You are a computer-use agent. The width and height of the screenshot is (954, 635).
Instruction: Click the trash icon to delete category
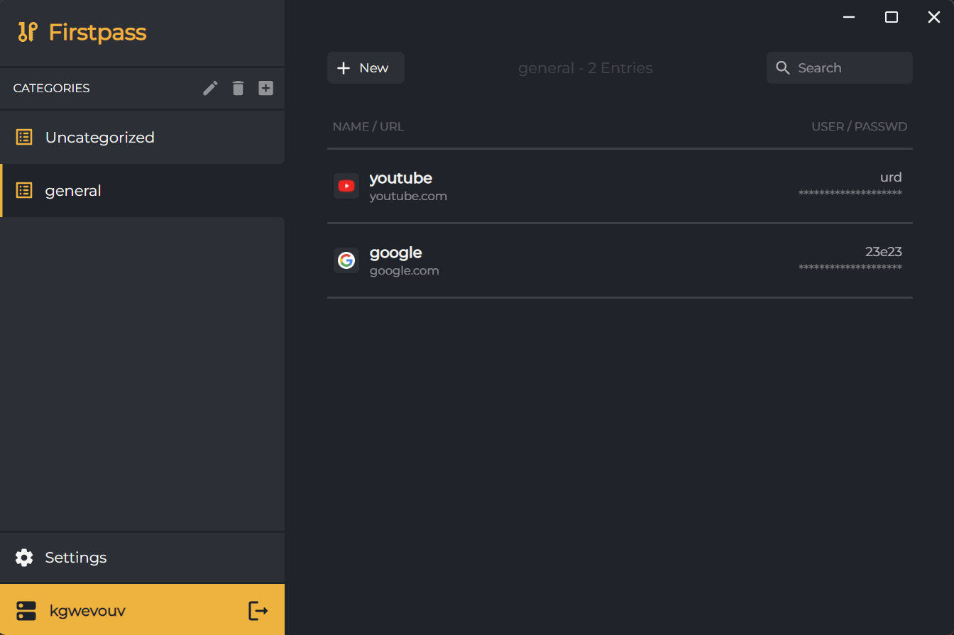238,88
